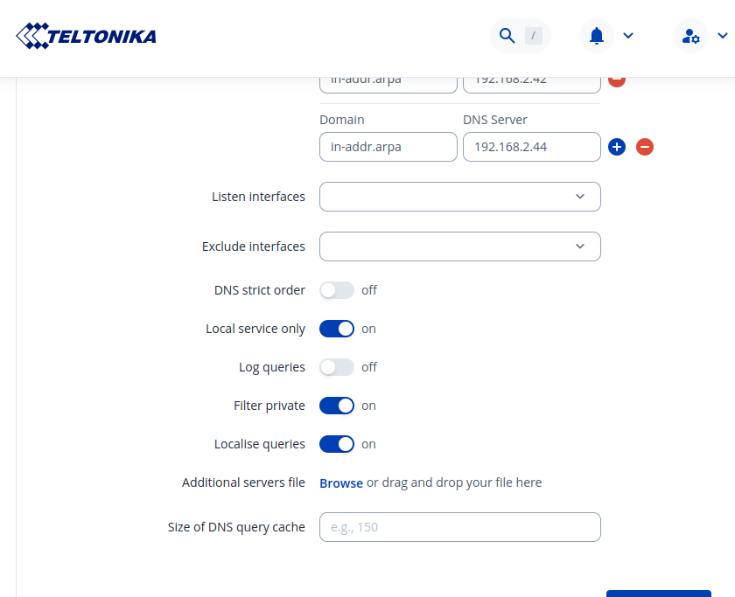Open Listen interfaces dropdown
This screenshot has height=597, width=735.
(460, 197)
